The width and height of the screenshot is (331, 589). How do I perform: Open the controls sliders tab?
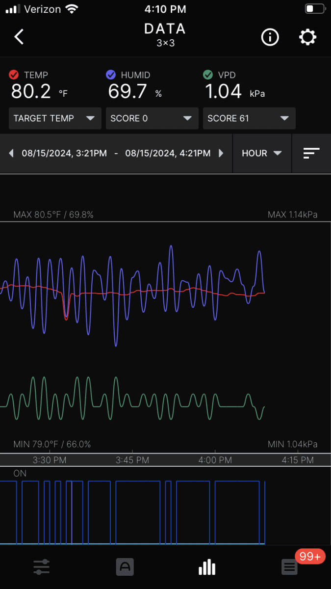click(41, 567)
